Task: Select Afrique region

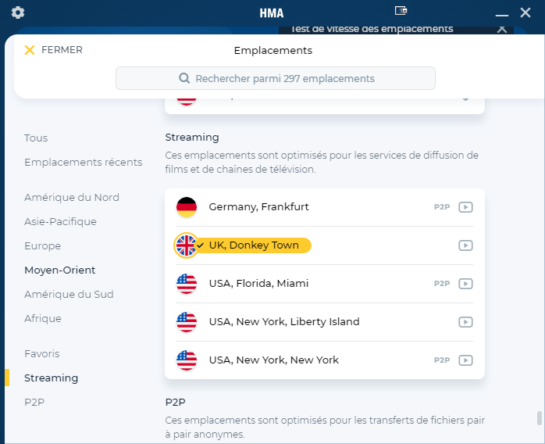Action: [x=43, y=319]
